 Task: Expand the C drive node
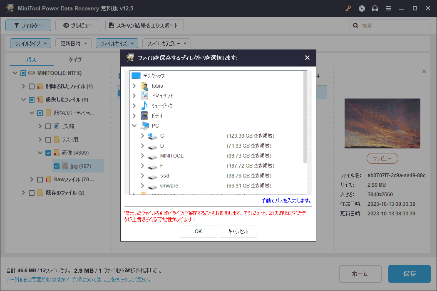coord(142,136)
